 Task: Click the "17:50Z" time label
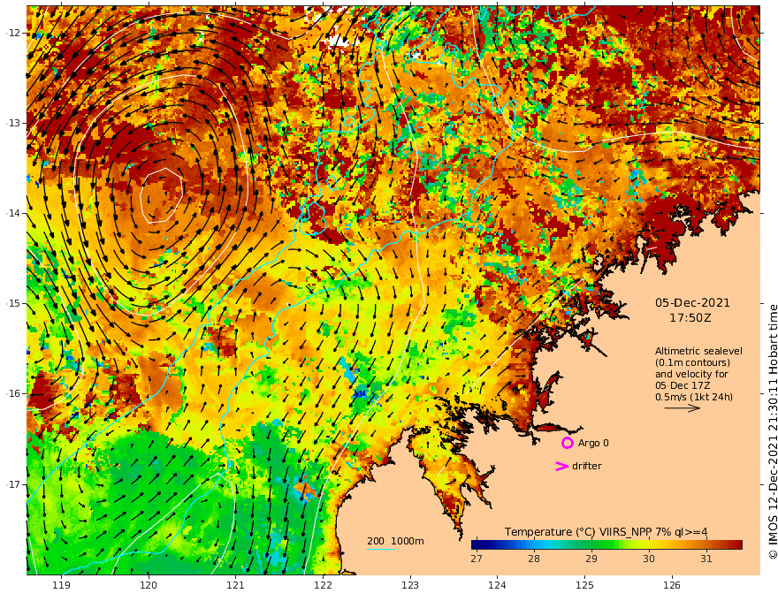pyautogui.click(x=690, y=318)
